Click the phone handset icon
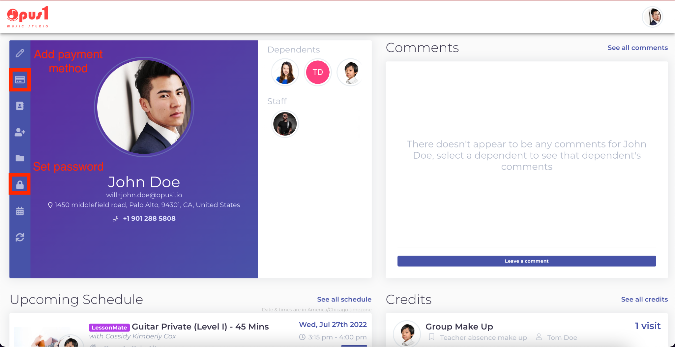This screenshot has height=347, width=675. pos(115,219)
